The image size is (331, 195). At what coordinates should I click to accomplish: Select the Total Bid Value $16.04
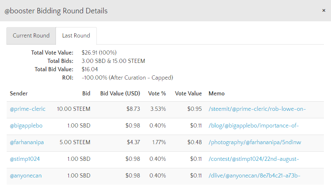click(x=90, y=69)
